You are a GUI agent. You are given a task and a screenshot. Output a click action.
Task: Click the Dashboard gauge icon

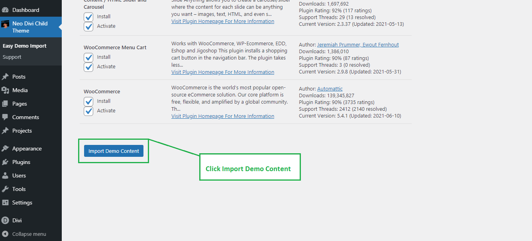pos(5,10)
